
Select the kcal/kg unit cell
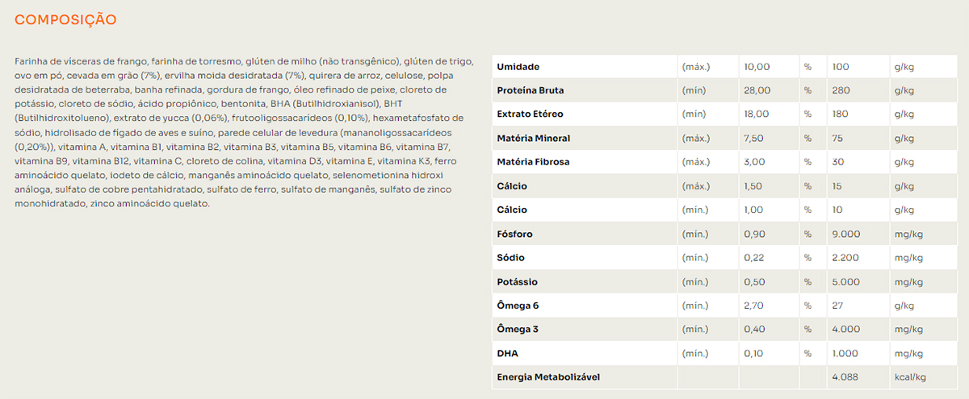click(x=909, y=377)
